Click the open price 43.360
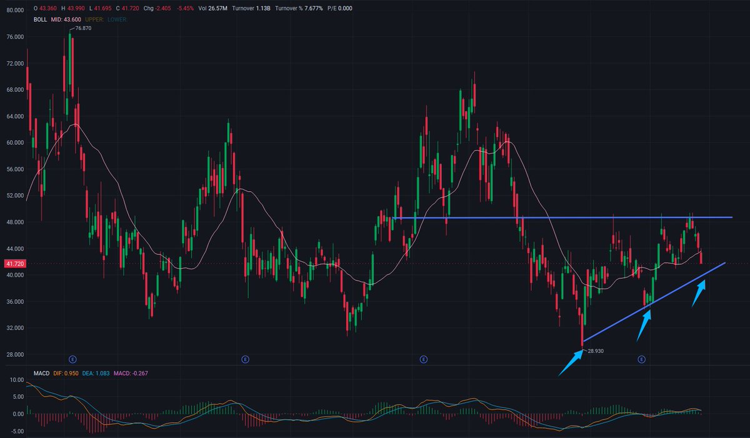750x438 pixels. click(x=49, y=7)
